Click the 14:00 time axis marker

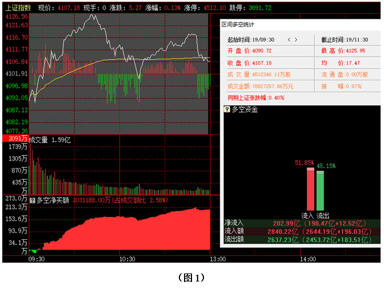coord(307,259)
